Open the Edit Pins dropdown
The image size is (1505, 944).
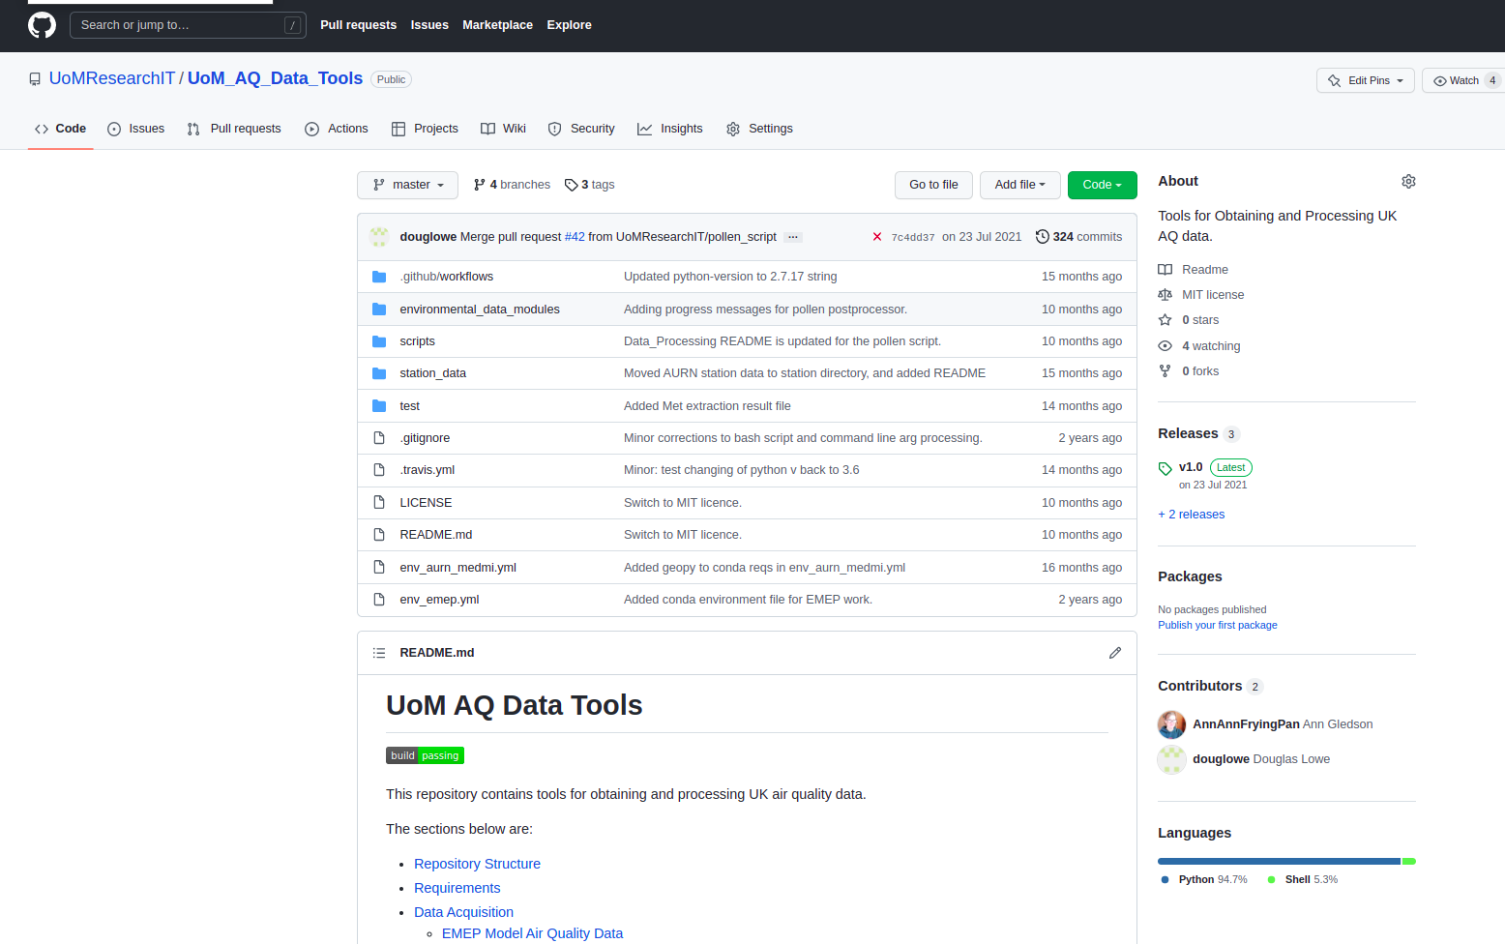click(x=1366, y=80)
